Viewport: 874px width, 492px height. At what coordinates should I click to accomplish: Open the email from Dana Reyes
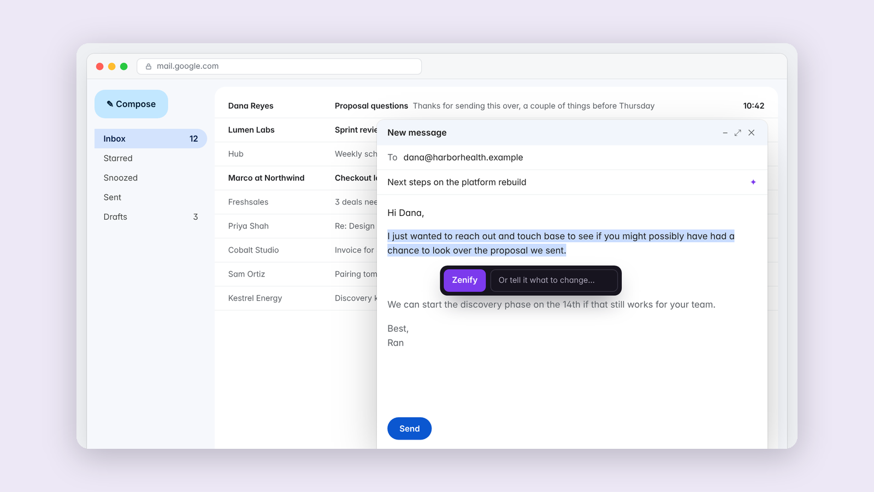tap(496, 106)
